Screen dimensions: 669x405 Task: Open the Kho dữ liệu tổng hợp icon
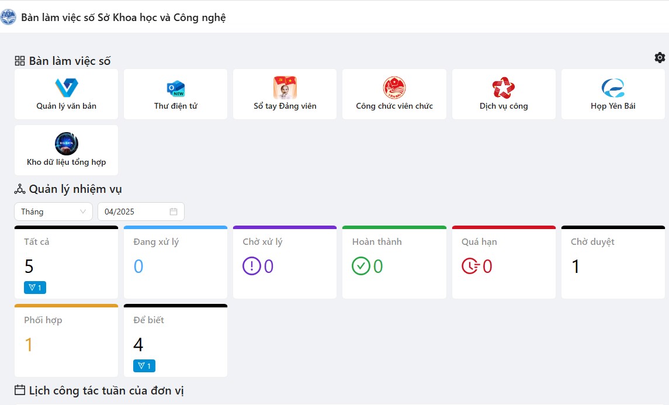coord(66,144)
